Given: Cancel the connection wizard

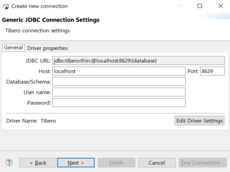Looking at the screenshot, I should pos(157,163).
